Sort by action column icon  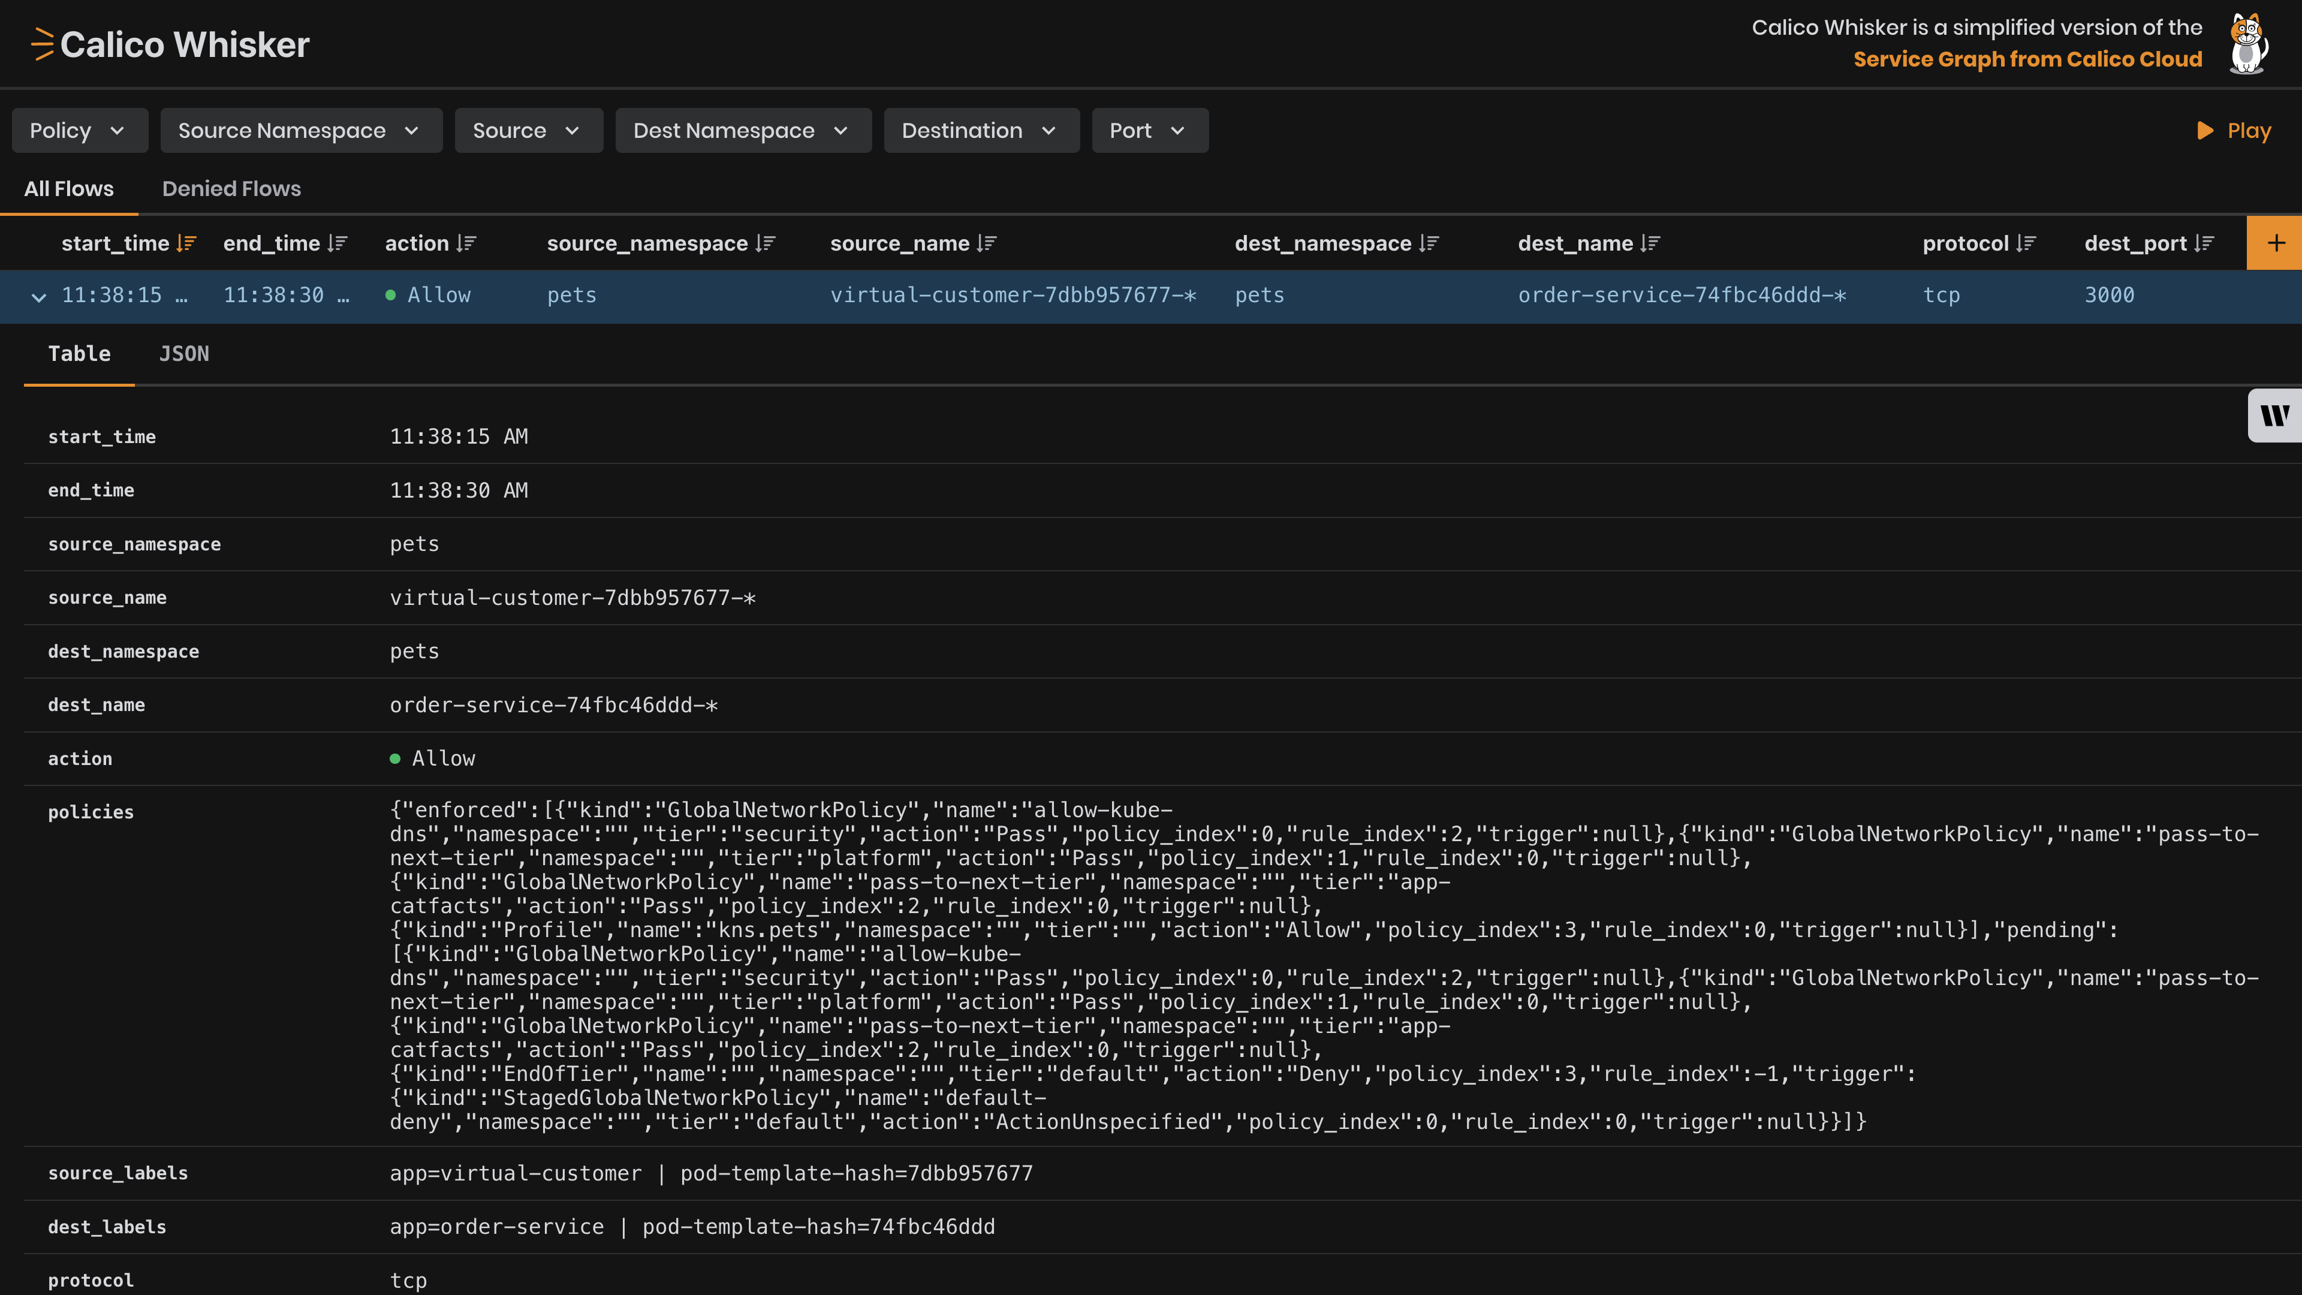coord(466,243)
